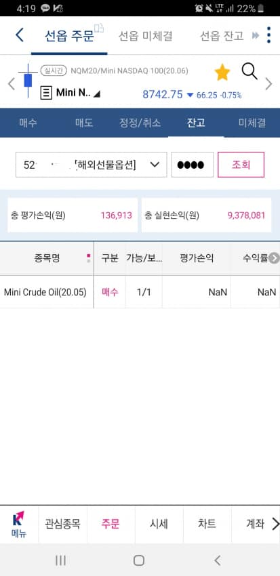Viewport: 280px width, 576px height.
Task: Open the K 메뉴 icon
Action: pyautogui.click(x=18, y=524)
